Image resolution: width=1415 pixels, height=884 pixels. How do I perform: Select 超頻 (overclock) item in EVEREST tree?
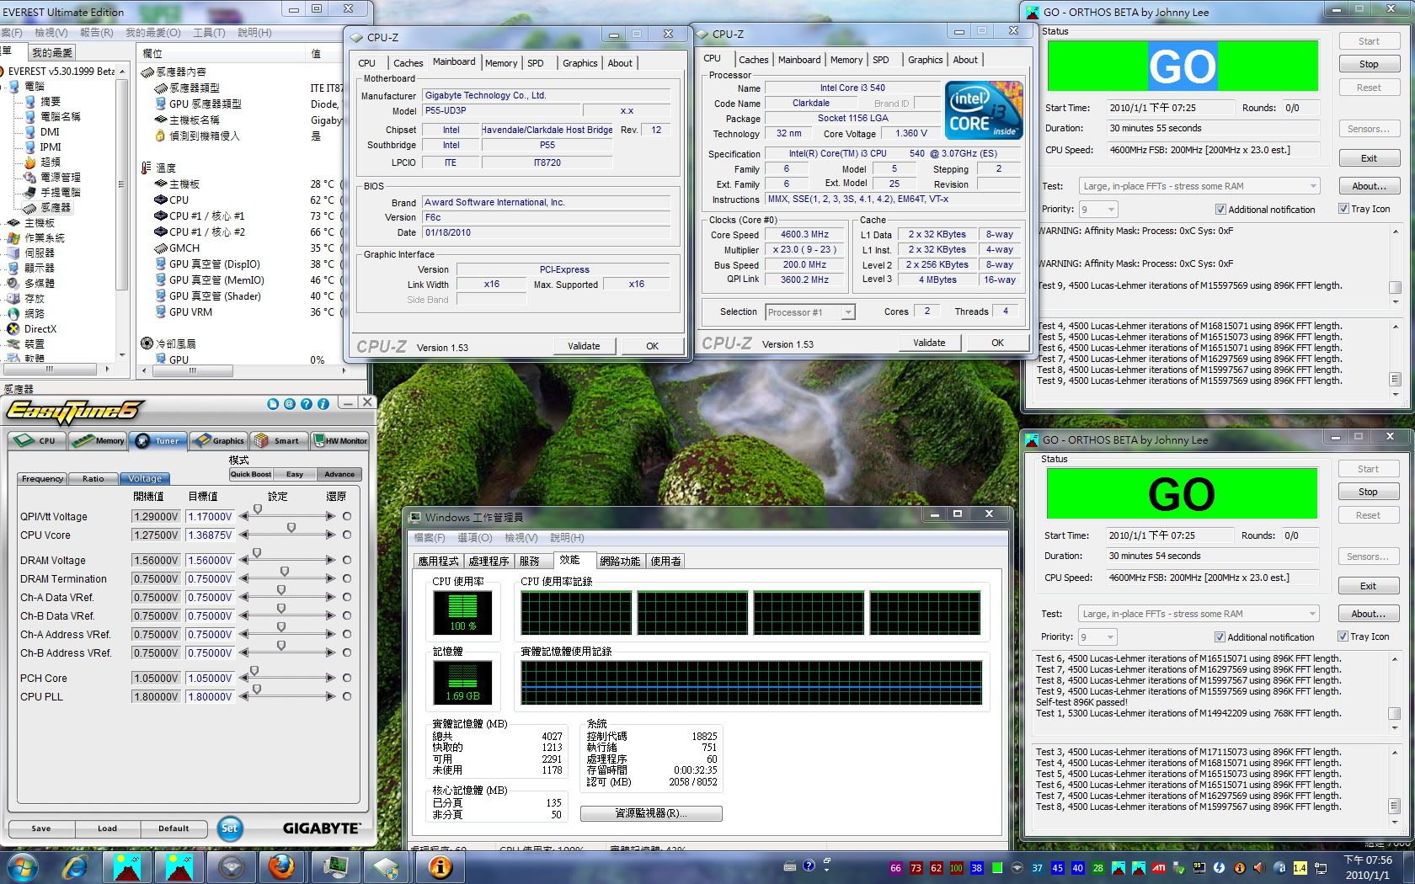coord(51,162)
